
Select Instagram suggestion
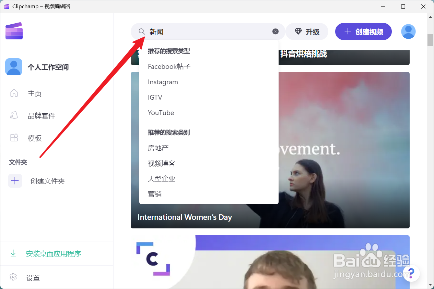pos(163,82)
